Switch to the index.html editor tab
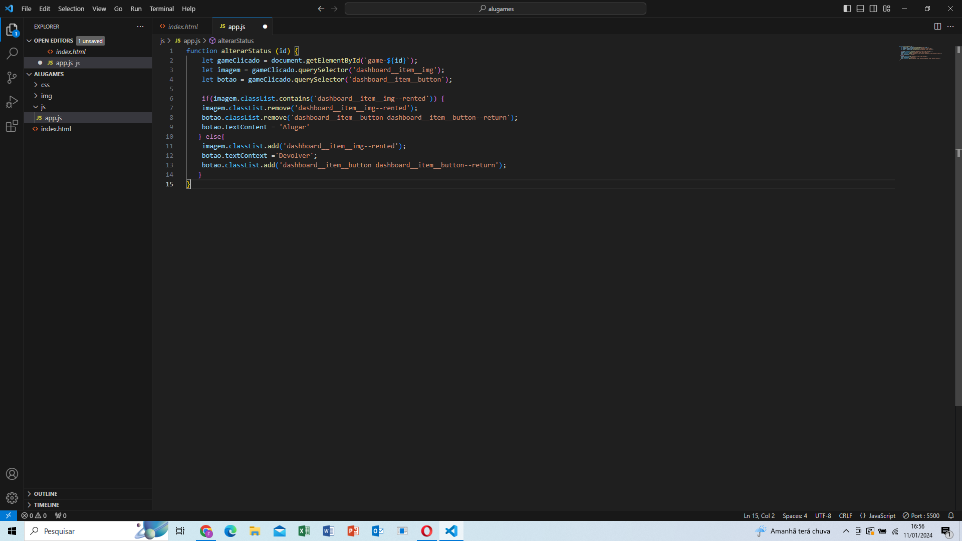This screenshot has width=962, height=541. point(182,27)
